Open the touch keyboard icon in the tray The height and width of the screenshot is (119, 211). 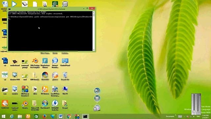[x=180, y=116]
